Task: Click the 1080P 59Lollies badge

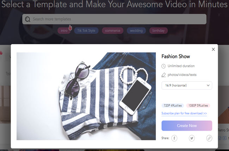Action: coord(198,106)
